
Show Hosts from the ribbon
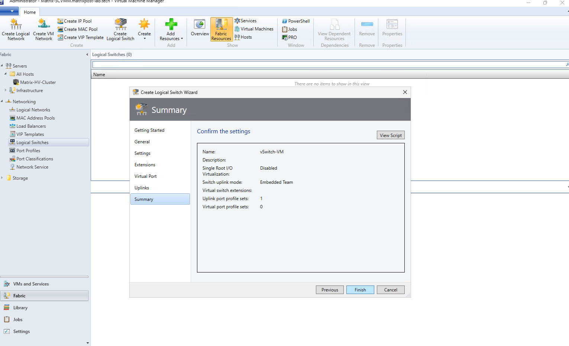(243, 37)
